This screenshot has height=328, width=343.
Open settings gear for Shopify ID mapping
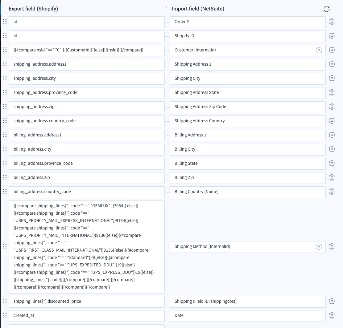click(x=332, y=36)
